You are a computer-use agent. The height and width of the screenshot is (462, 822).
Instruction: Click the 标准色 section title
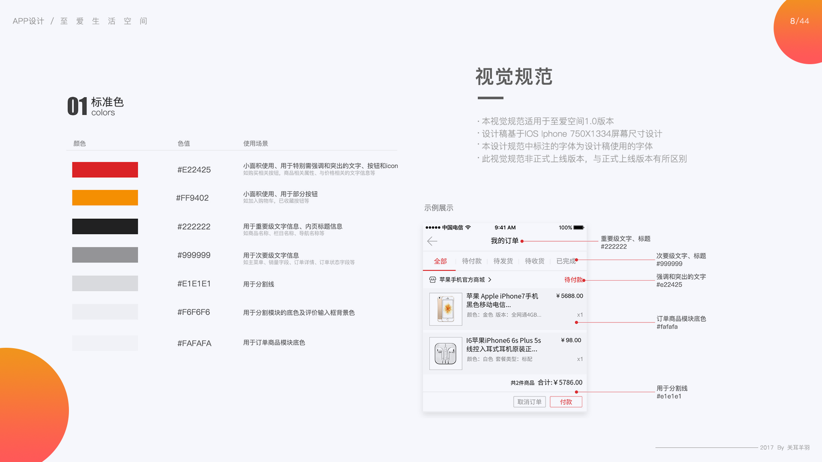107,102
